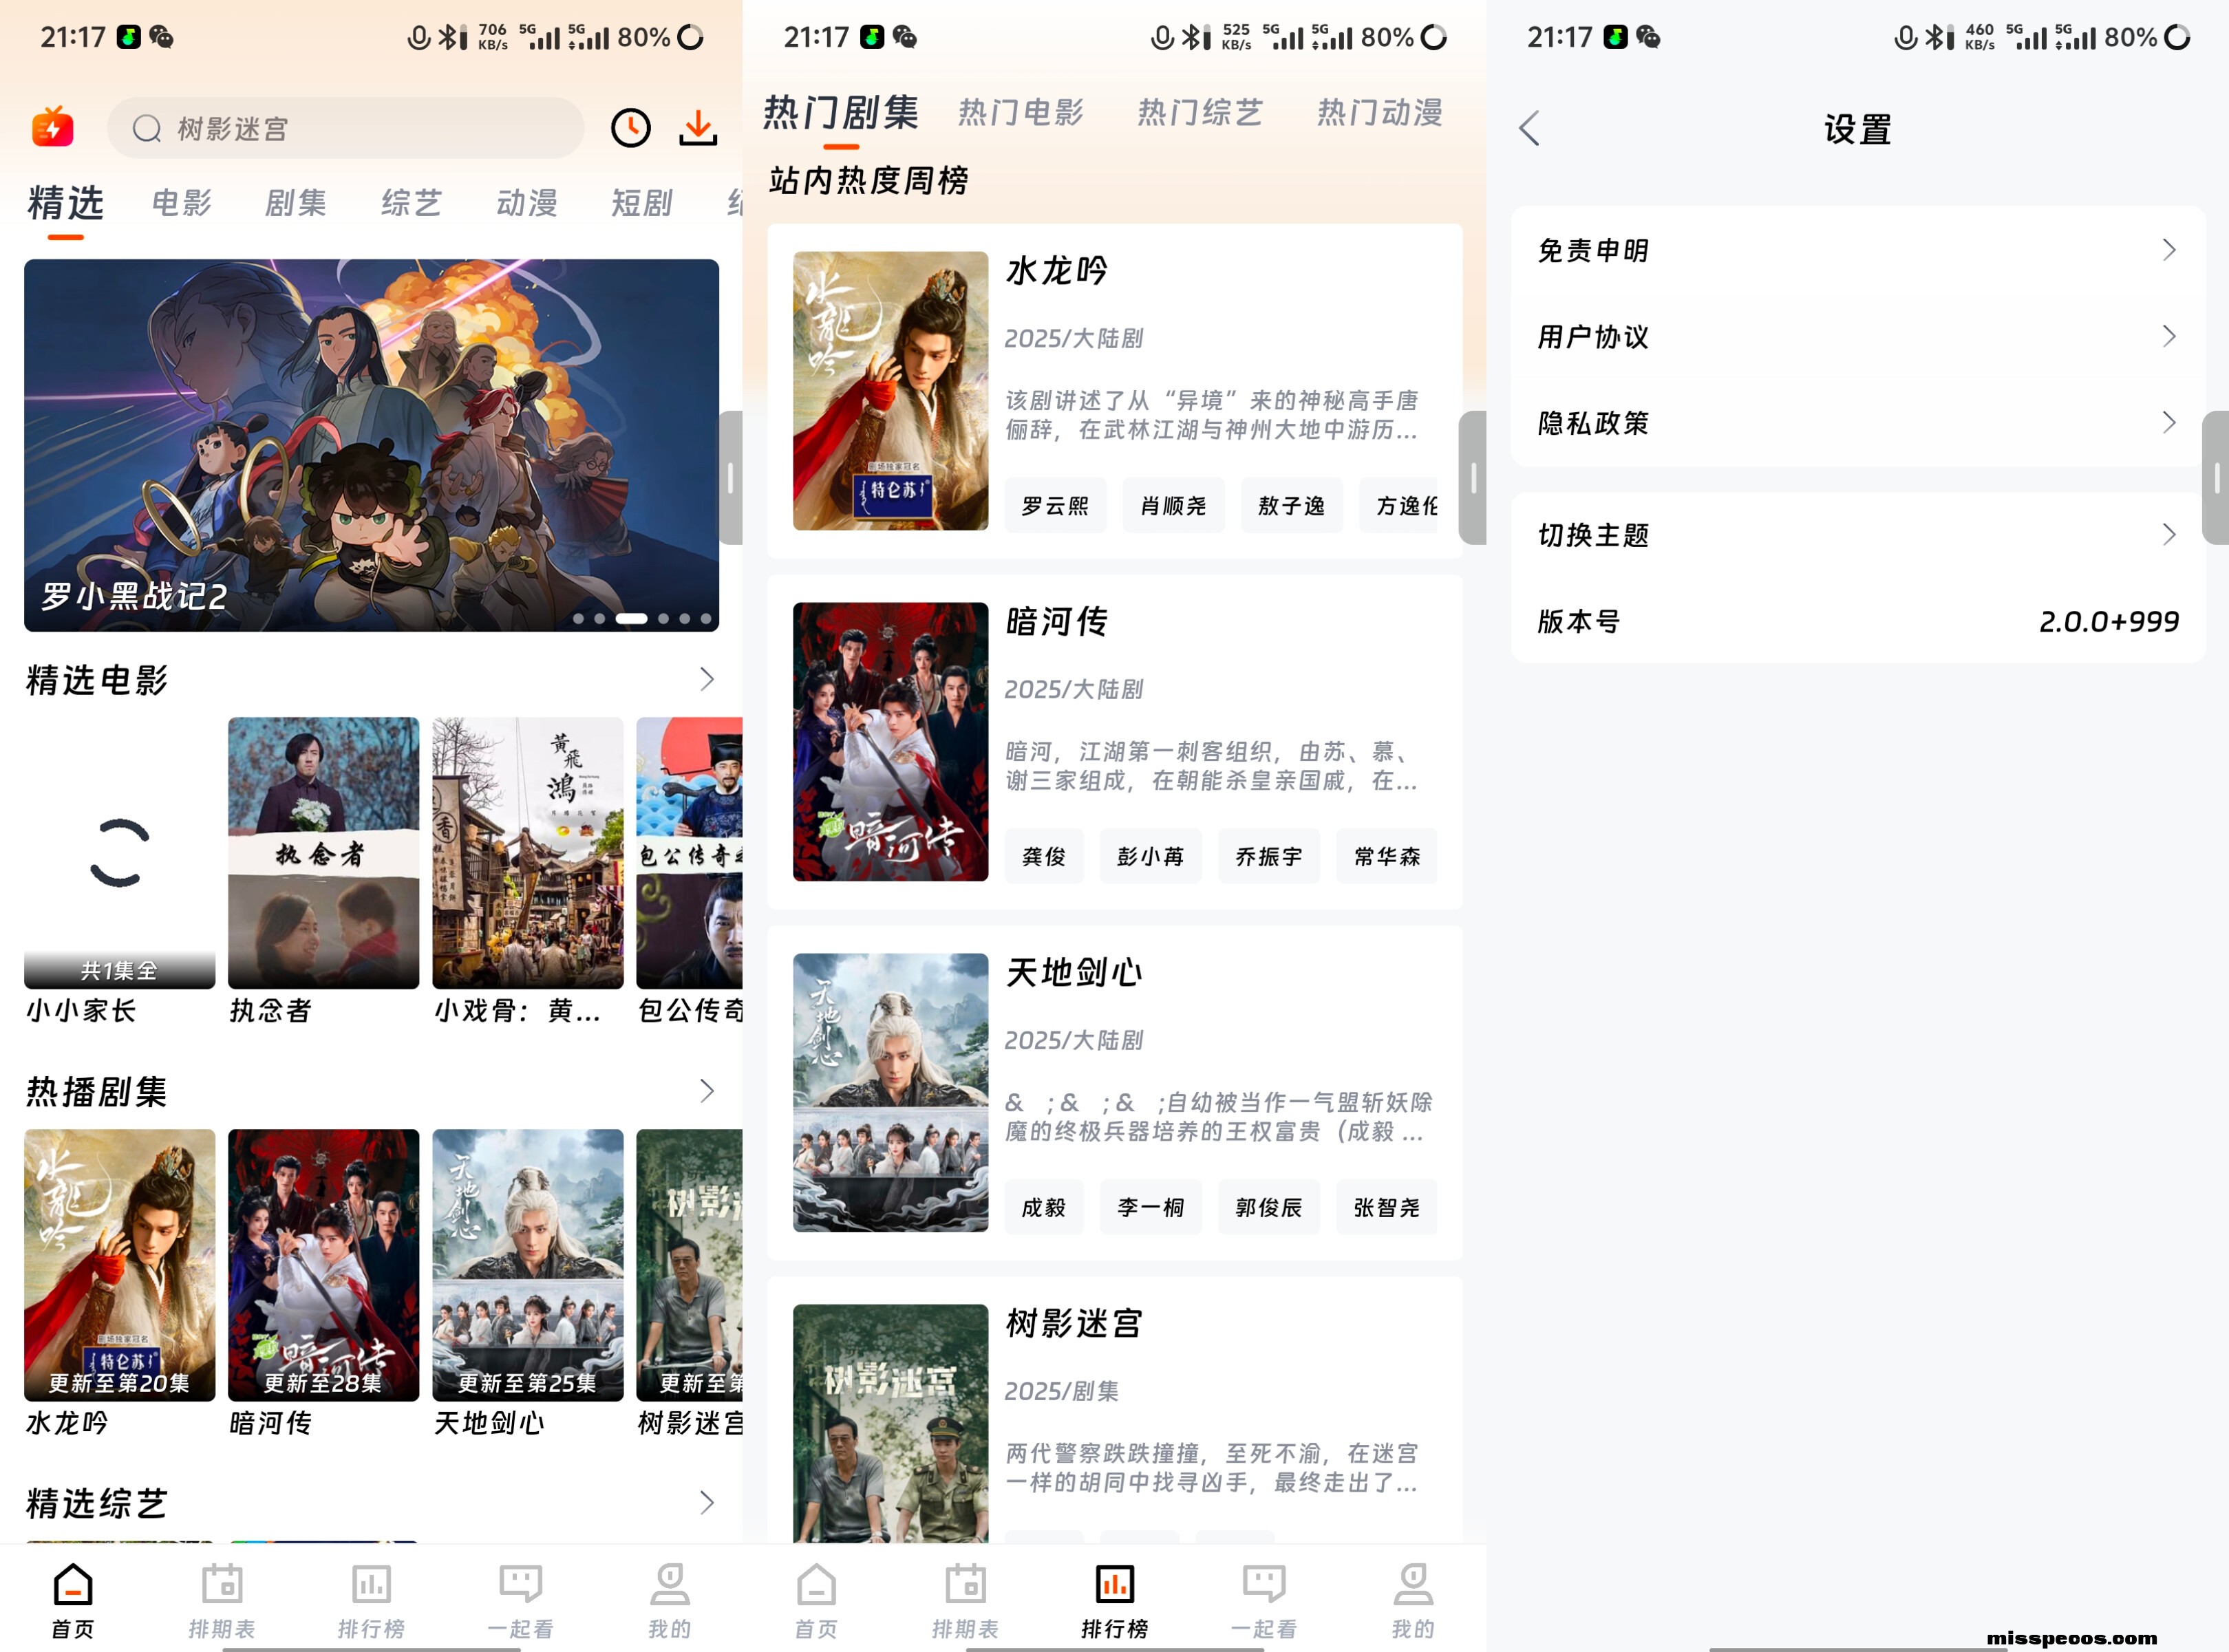
Task: Open 我的 profile in left navigation
Action: pos(669,1600)
